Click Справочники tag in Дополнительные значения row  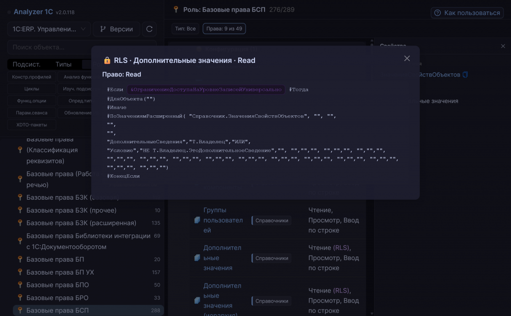[271, 258]
